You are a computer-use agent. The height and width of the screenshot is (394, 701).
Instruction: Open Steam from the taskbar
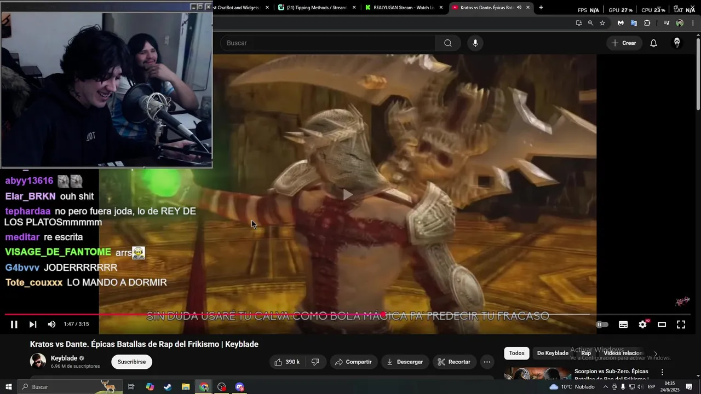pyautogui.click(x=168, y=387)
